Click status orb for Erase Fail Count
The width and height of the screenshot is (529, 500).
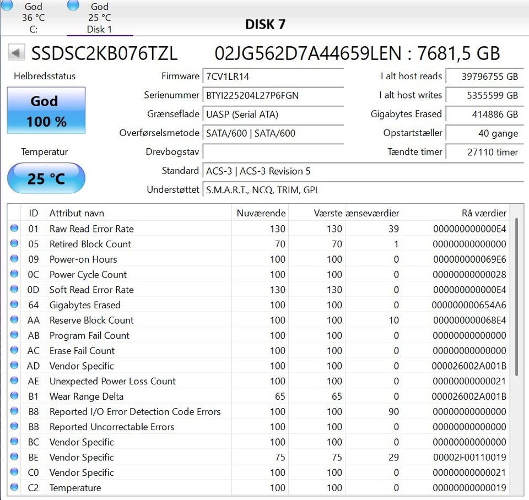pos(14,350)
